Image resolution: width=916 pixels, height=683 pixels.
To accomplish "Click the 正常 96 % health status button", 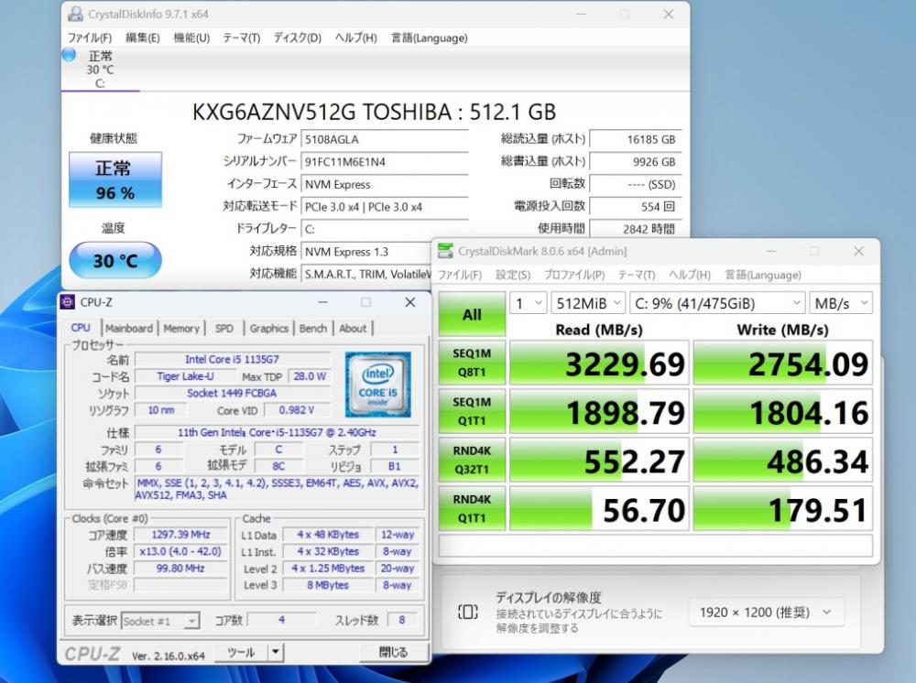I will 115,179.
